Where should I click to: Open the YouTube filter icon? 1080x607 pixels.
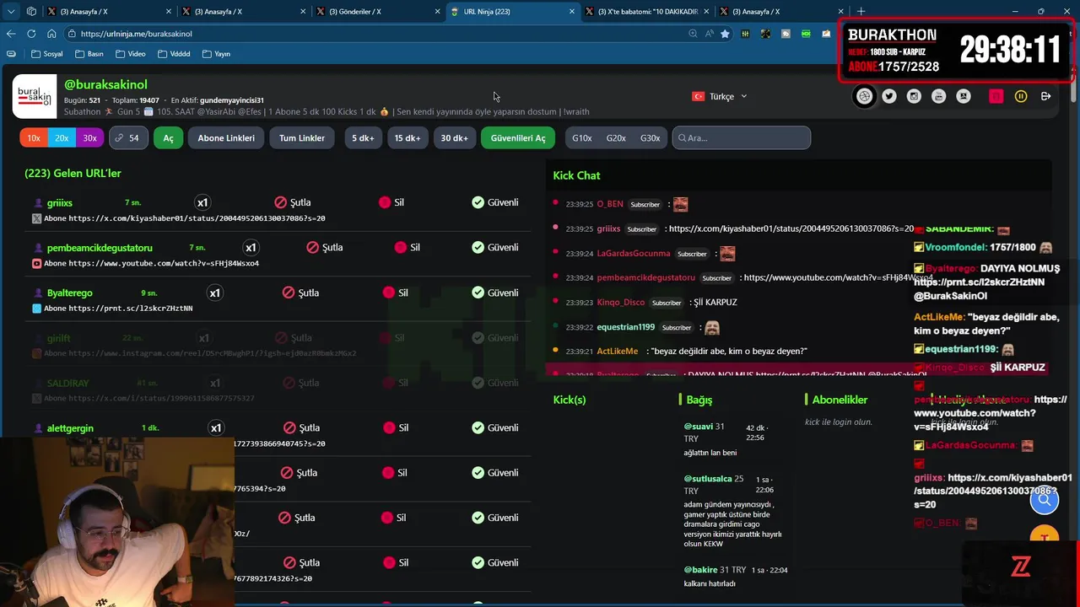coord(938,96)
